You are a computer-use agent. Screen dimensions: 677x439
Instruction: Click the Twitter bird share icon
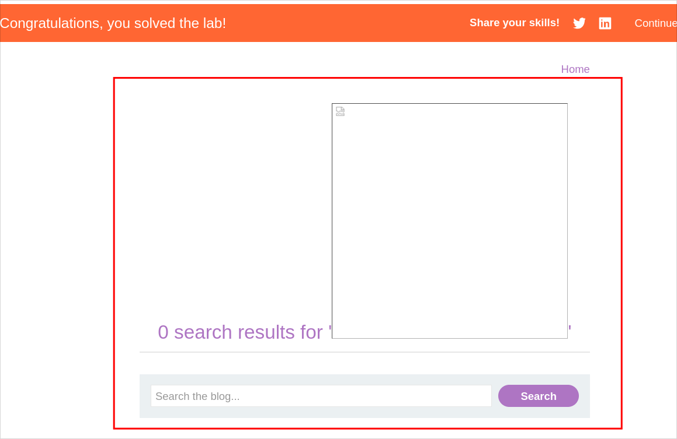(579, 23)
